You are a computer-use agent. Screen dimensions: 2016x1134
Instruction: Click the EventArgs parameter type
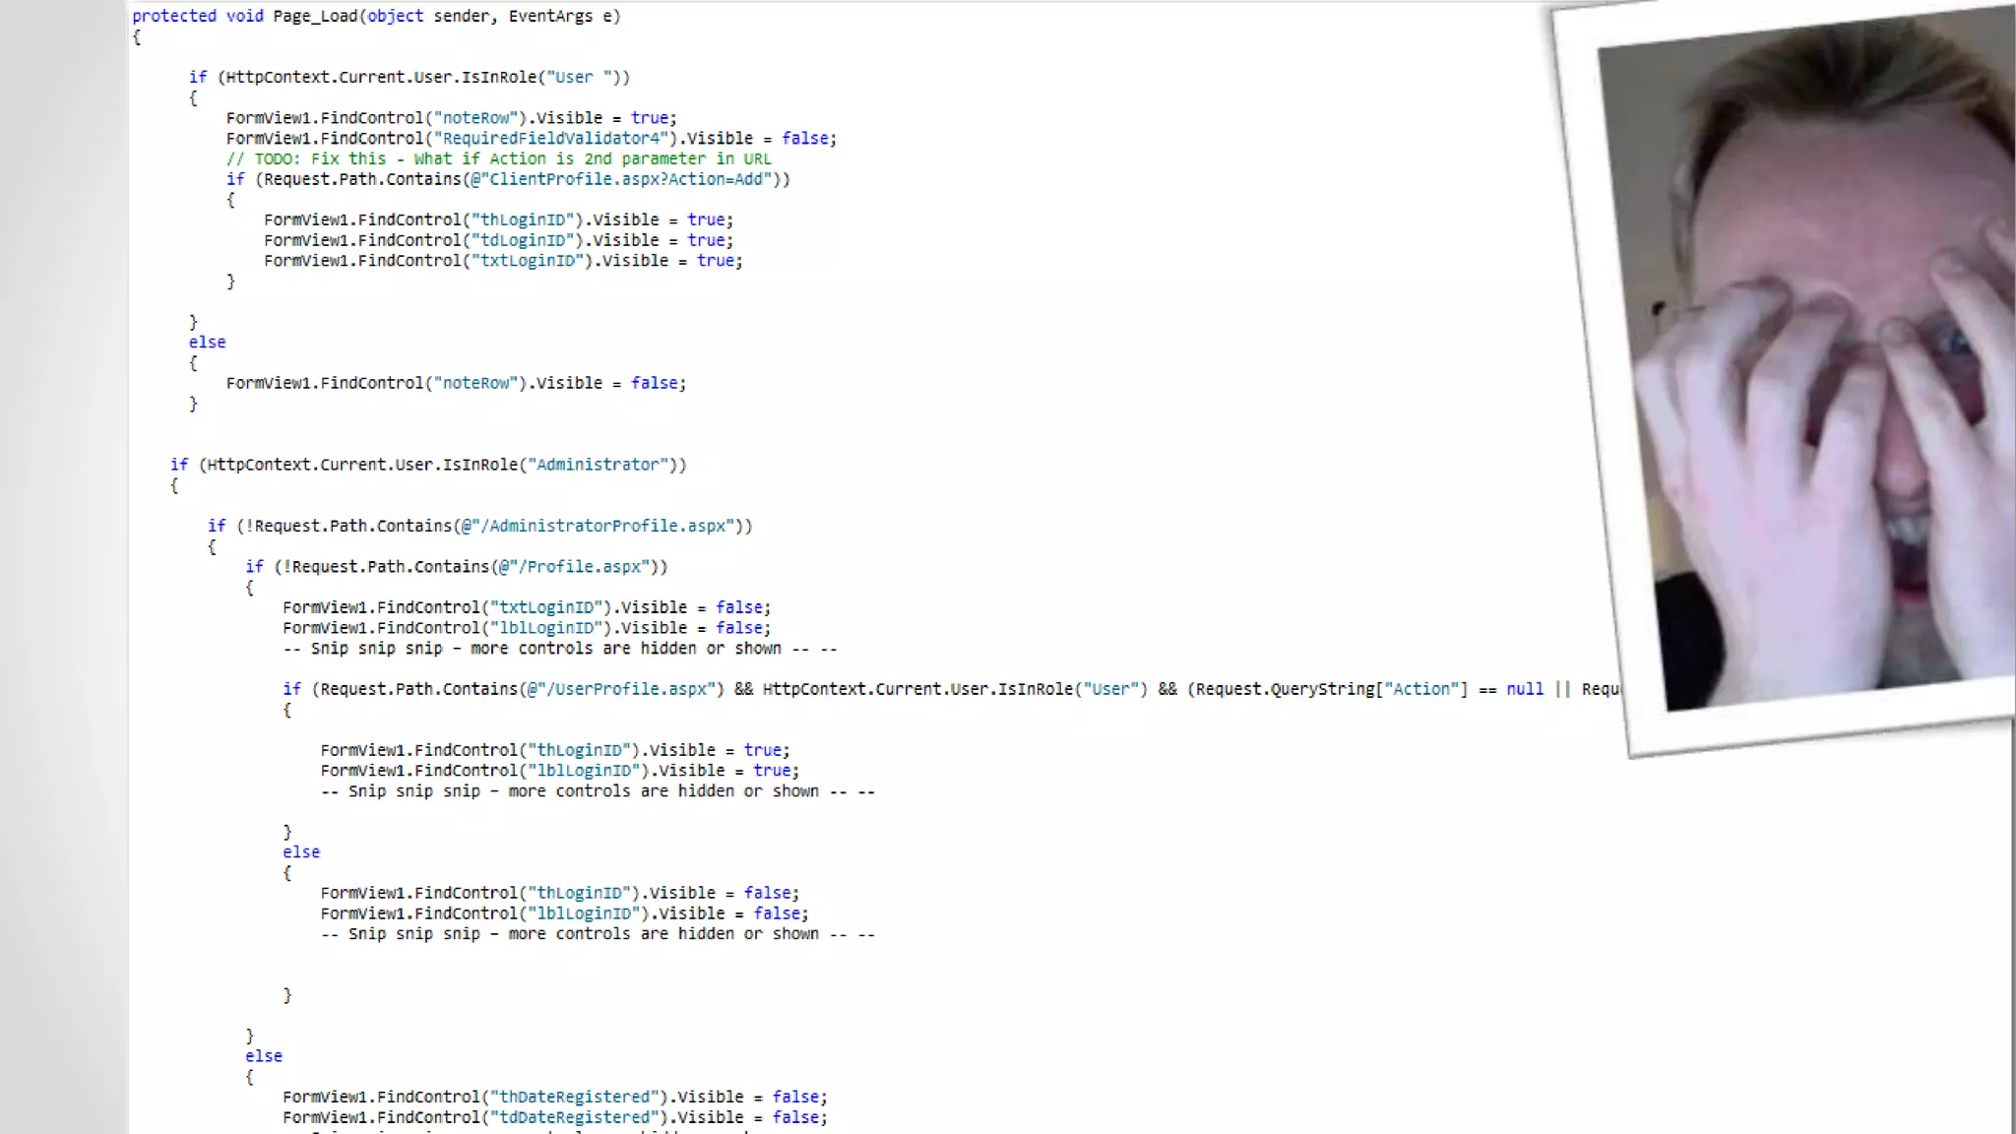click(550, 16)
